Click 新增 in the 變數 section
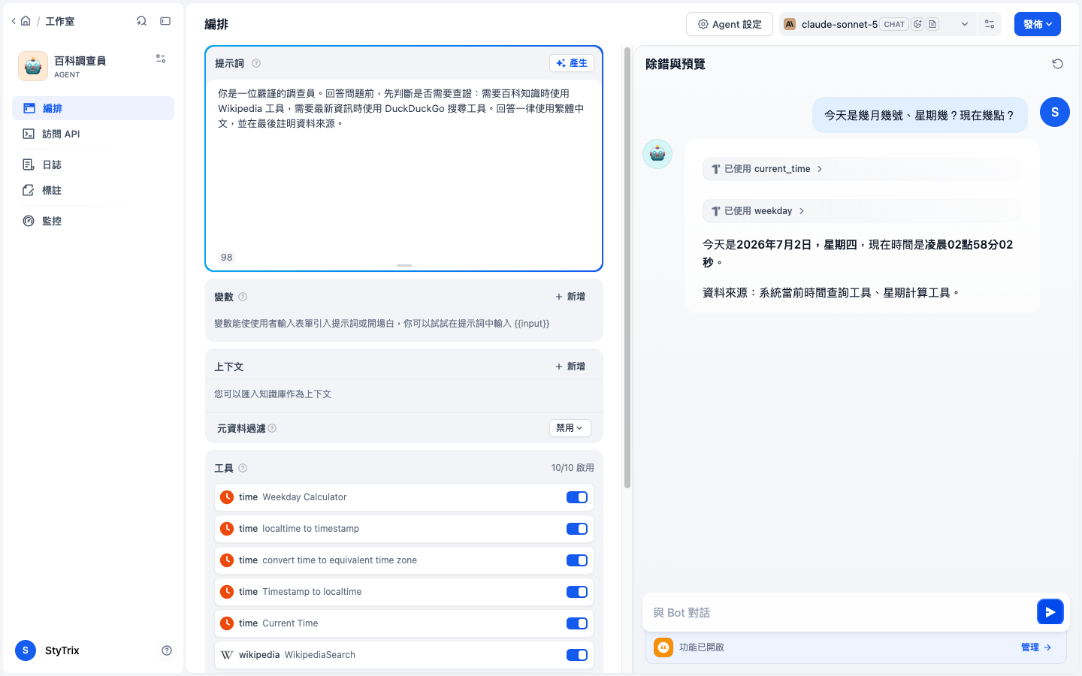 [570, 297]
